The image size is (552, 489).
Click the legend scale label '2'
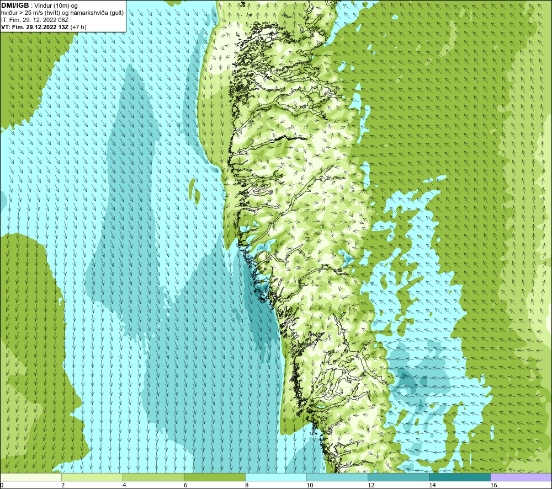click(x=63, y=485)
